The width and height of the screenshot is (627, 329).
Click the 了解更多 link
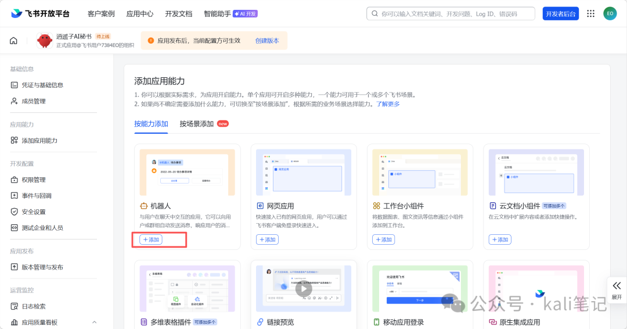coord(388,103)
